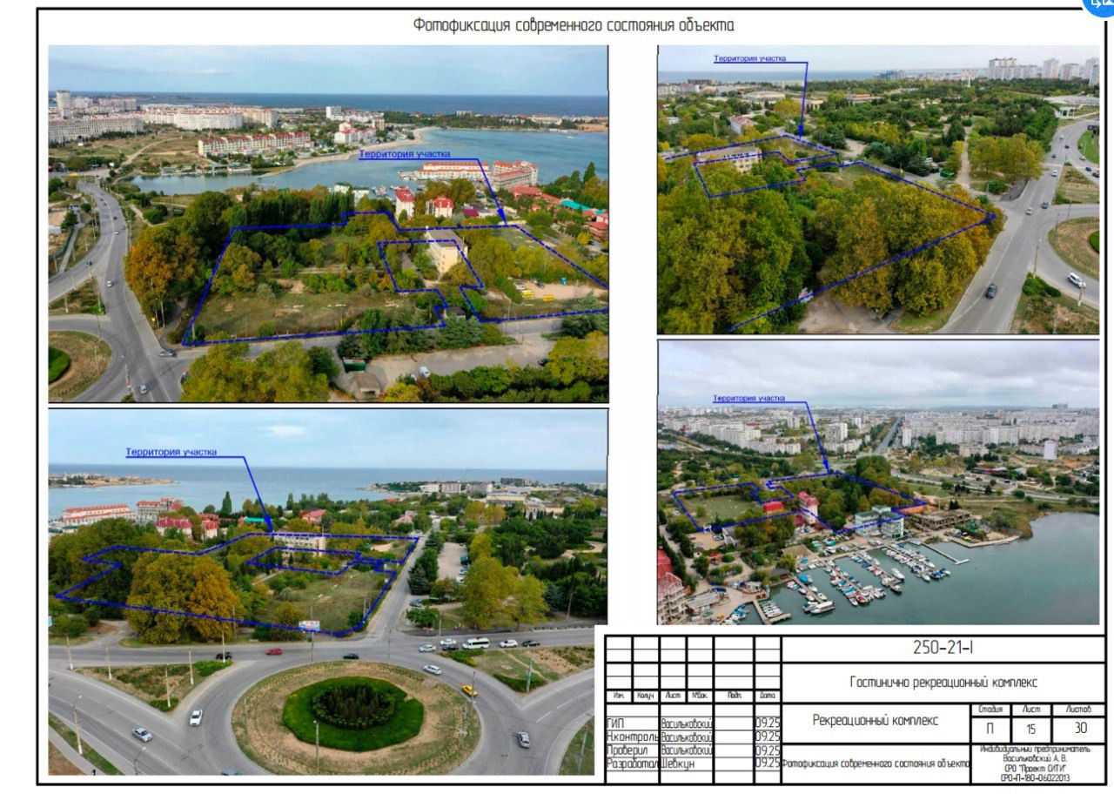Screen dimensions: 1114x794
Task: Click 'Территория участка' label in bottom-left photo
Action: point(171,452)
